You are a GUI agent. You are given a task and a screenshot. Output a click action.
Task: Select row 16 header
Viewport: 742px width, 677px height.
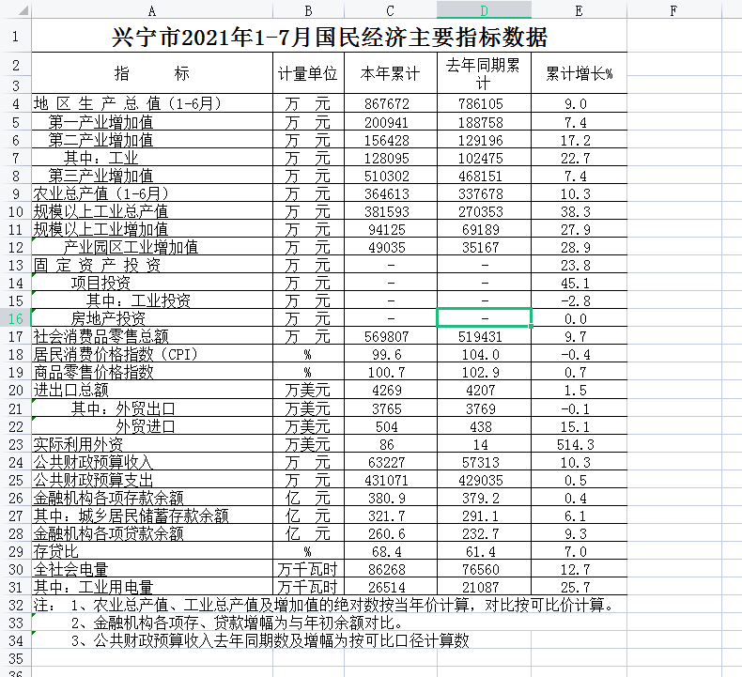(x=15, y=317)
